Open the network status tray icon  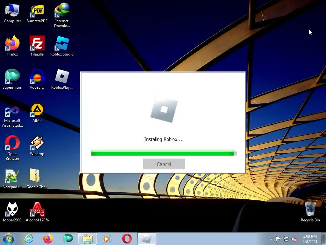(x=286, y=239)
